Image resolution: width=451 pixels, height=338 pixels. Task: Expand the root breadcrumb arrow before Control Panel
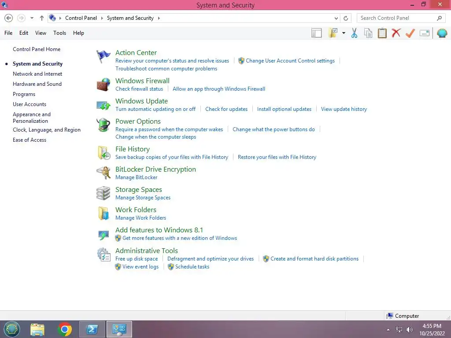click(60, 18)
